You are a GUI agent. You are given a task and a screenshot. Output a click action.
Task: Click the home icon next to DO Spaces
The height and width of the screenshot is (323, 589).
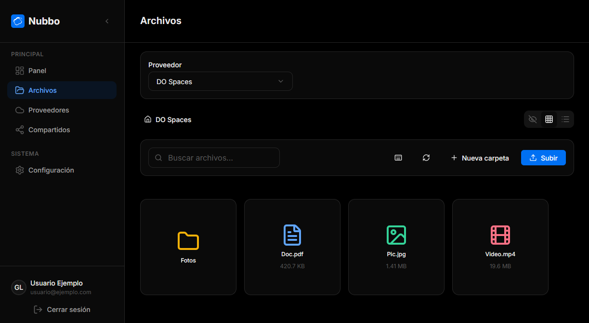point(148,119)
